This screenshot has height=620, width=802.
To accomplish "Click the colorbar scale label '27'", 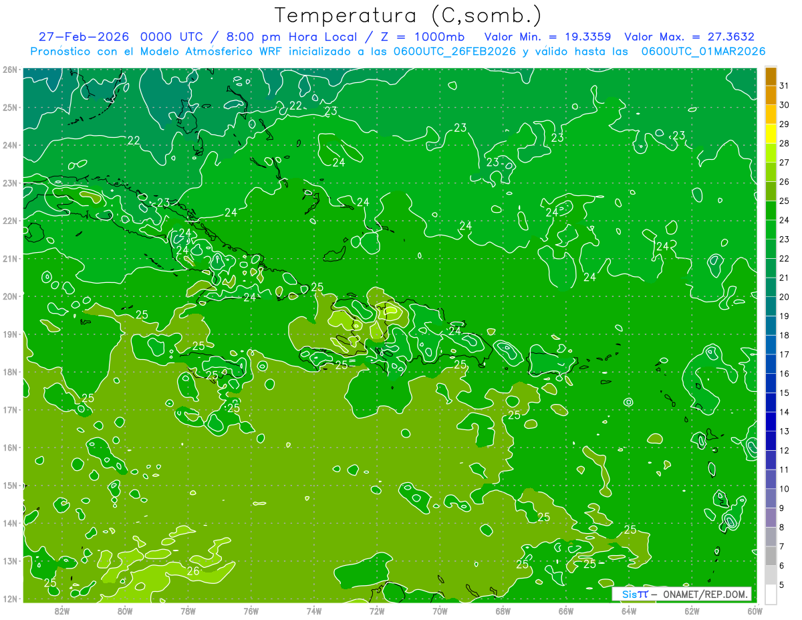I will click(x=784, y=163).
